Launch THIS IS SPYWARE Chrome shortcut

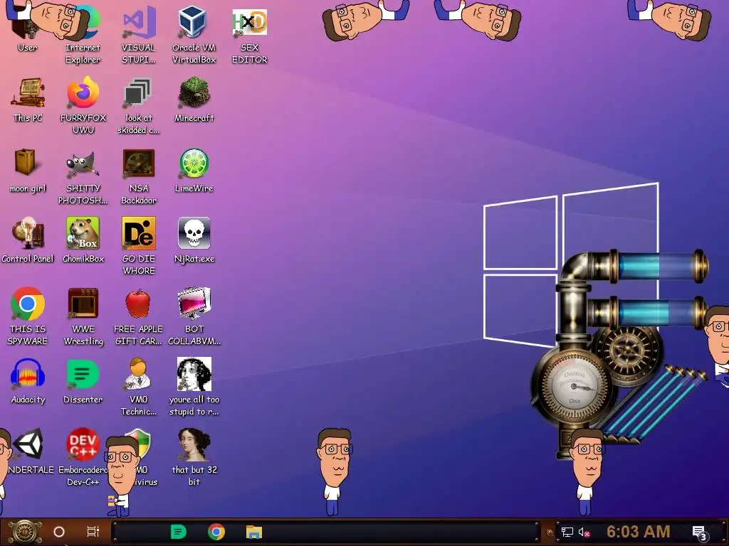click(x=28, y=316)
